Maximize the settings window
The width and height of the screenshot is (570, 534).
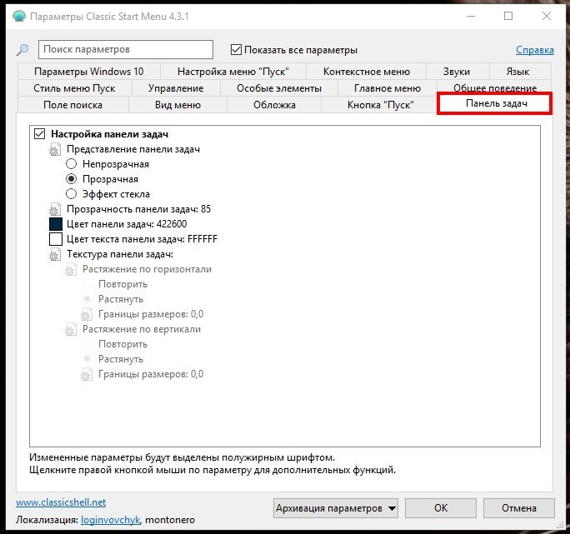pyautogui.click(x=508, y=16)
